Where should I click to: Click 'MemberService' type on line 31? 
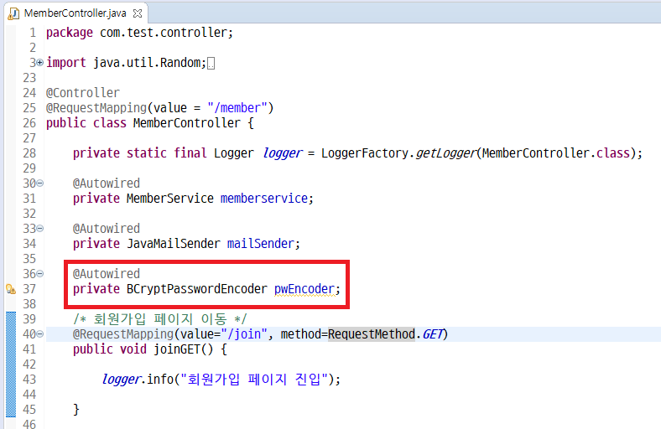tap(170, 199)
